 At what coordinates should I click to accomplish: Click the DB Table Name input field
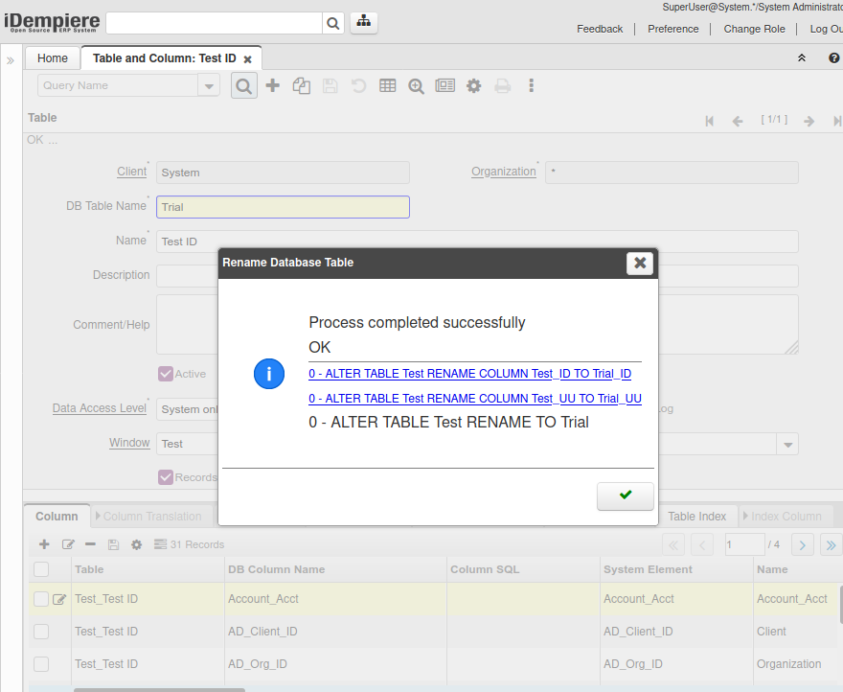[283, 207]
